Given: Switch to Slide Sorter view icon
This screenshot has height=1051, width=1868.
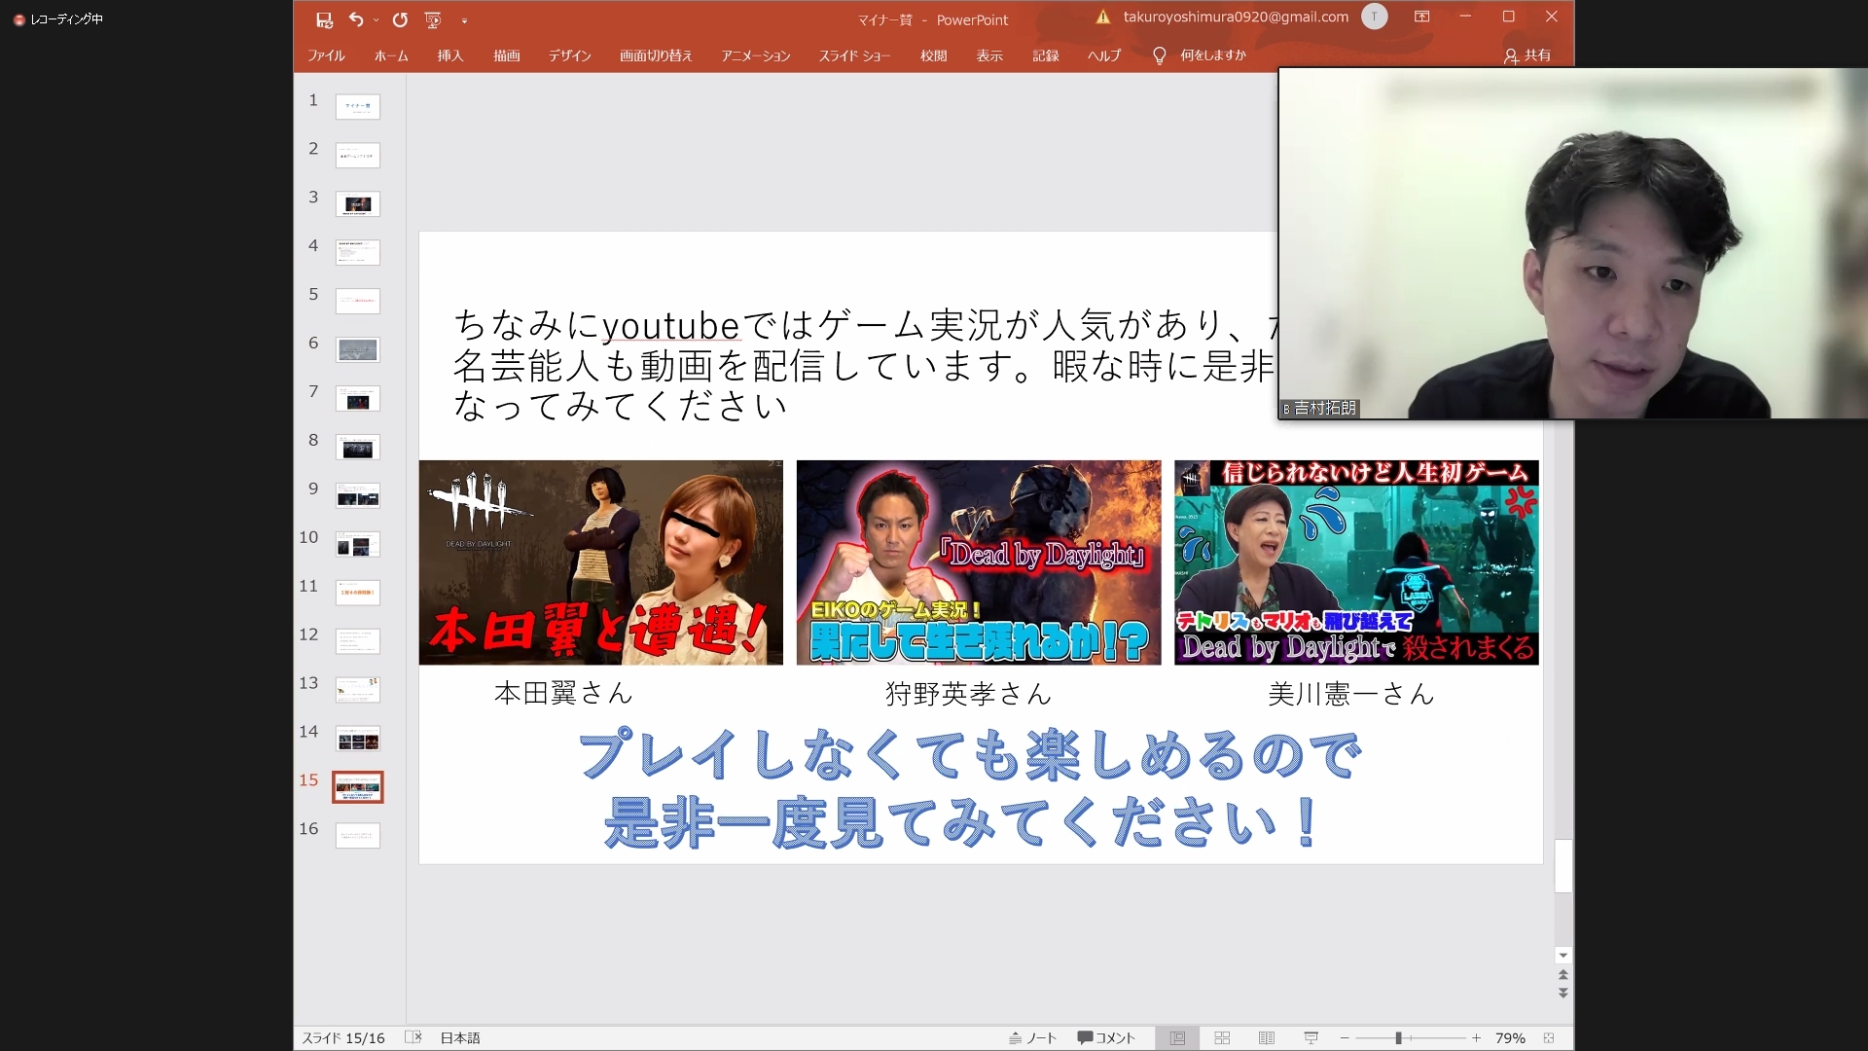Looking at the screenshot, I should click(x=1222, y=1038).
